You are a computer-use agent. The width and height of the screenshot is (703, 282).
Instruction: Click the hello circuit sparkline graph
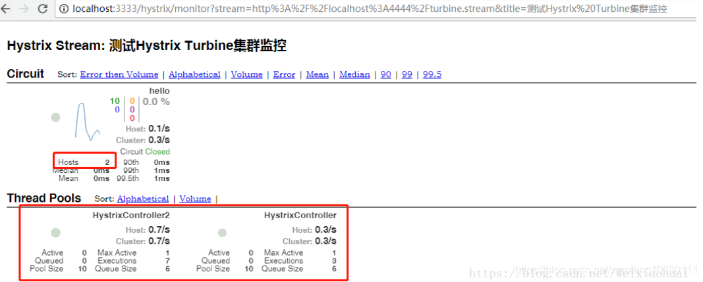pos(88,122)
